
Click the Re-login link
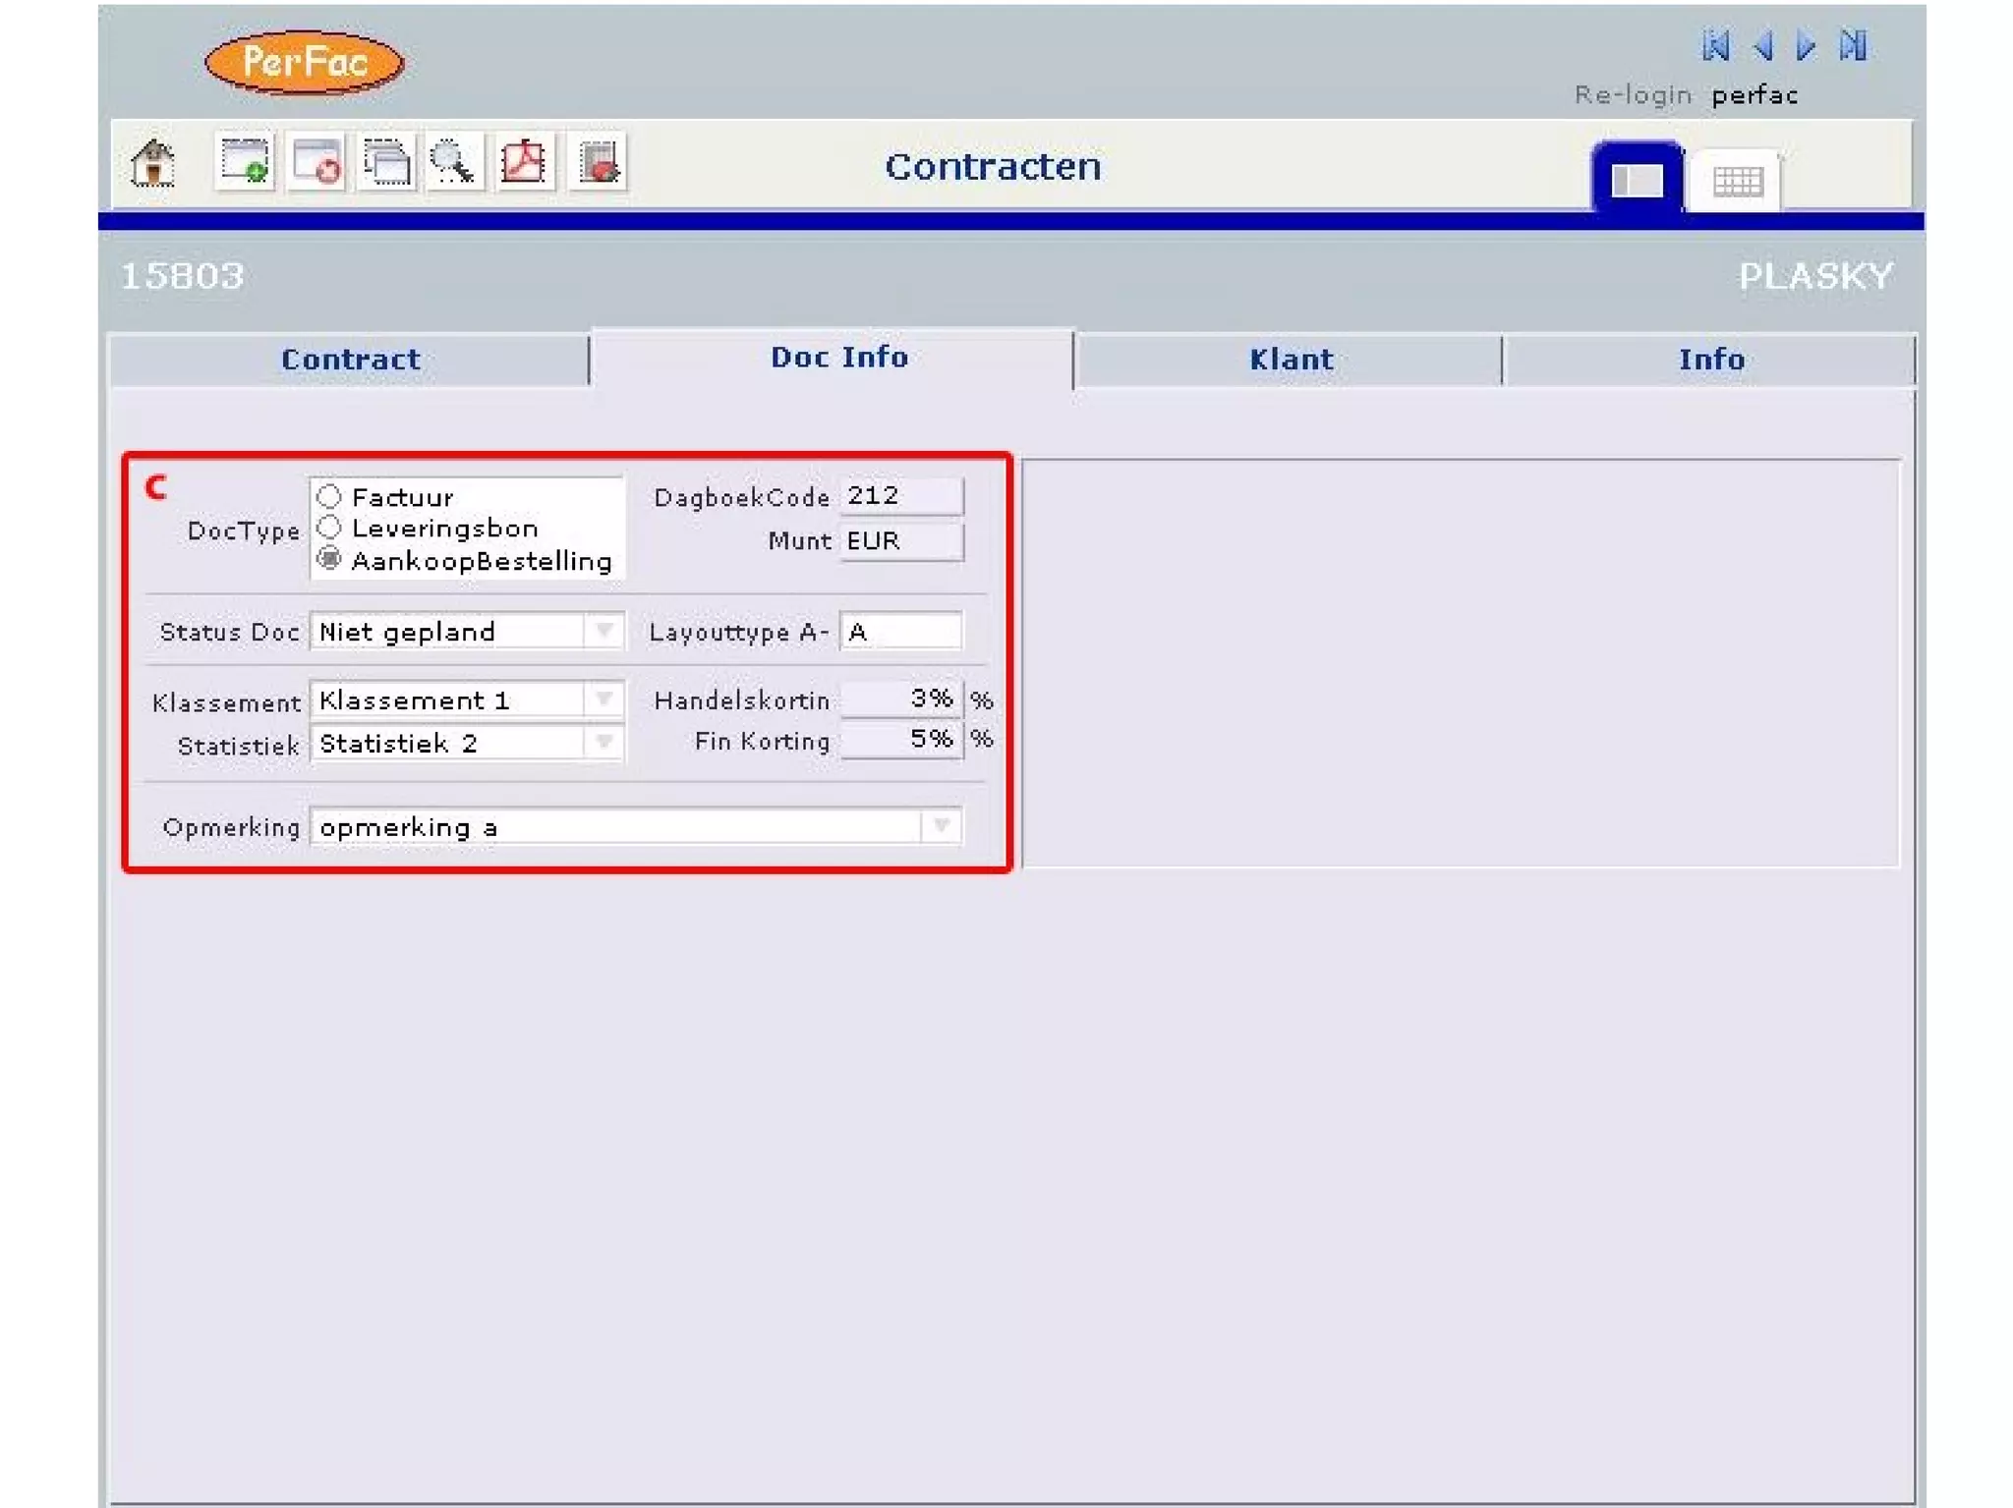pos(1632,95)
